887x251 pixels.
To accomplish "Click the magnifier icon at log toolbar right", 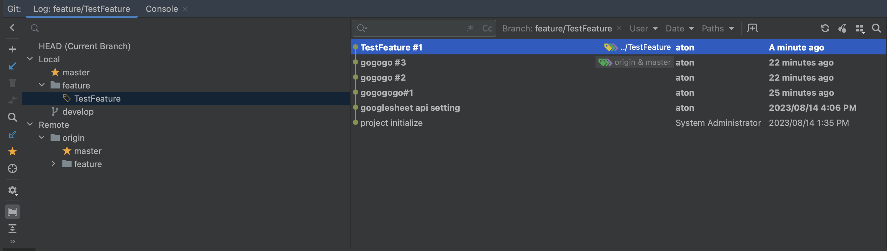I will pos(876,28).
